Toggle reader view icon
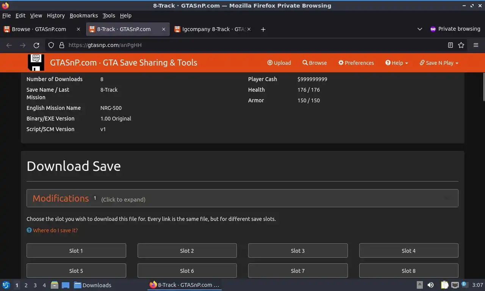 (451, 45)
